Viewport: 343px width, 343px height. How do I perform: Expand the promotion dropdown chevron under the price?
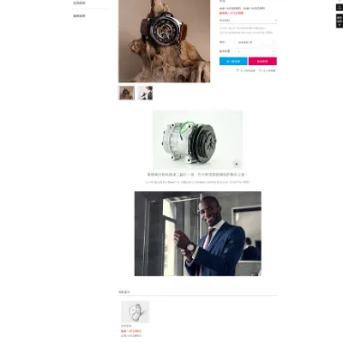coord(275,21)
